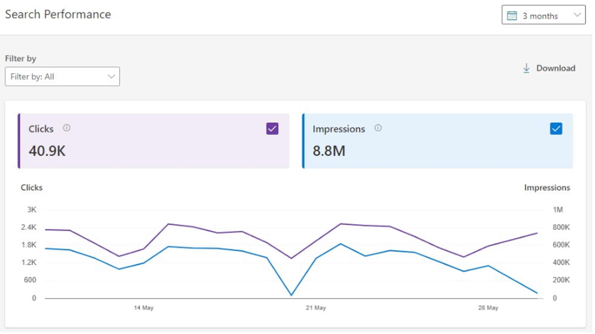Click the Clicks axis title above chart
595x334 pixels.
32,188
